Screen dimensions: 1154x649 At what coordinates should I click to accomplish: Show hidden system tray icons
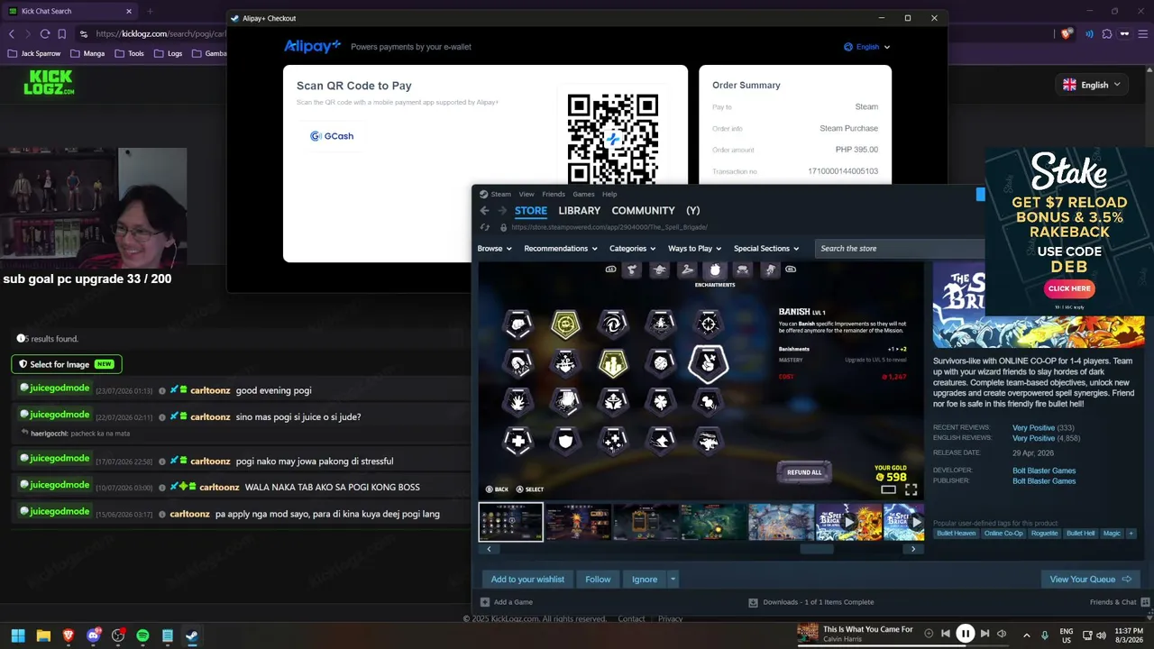[x=1026, y=635]
